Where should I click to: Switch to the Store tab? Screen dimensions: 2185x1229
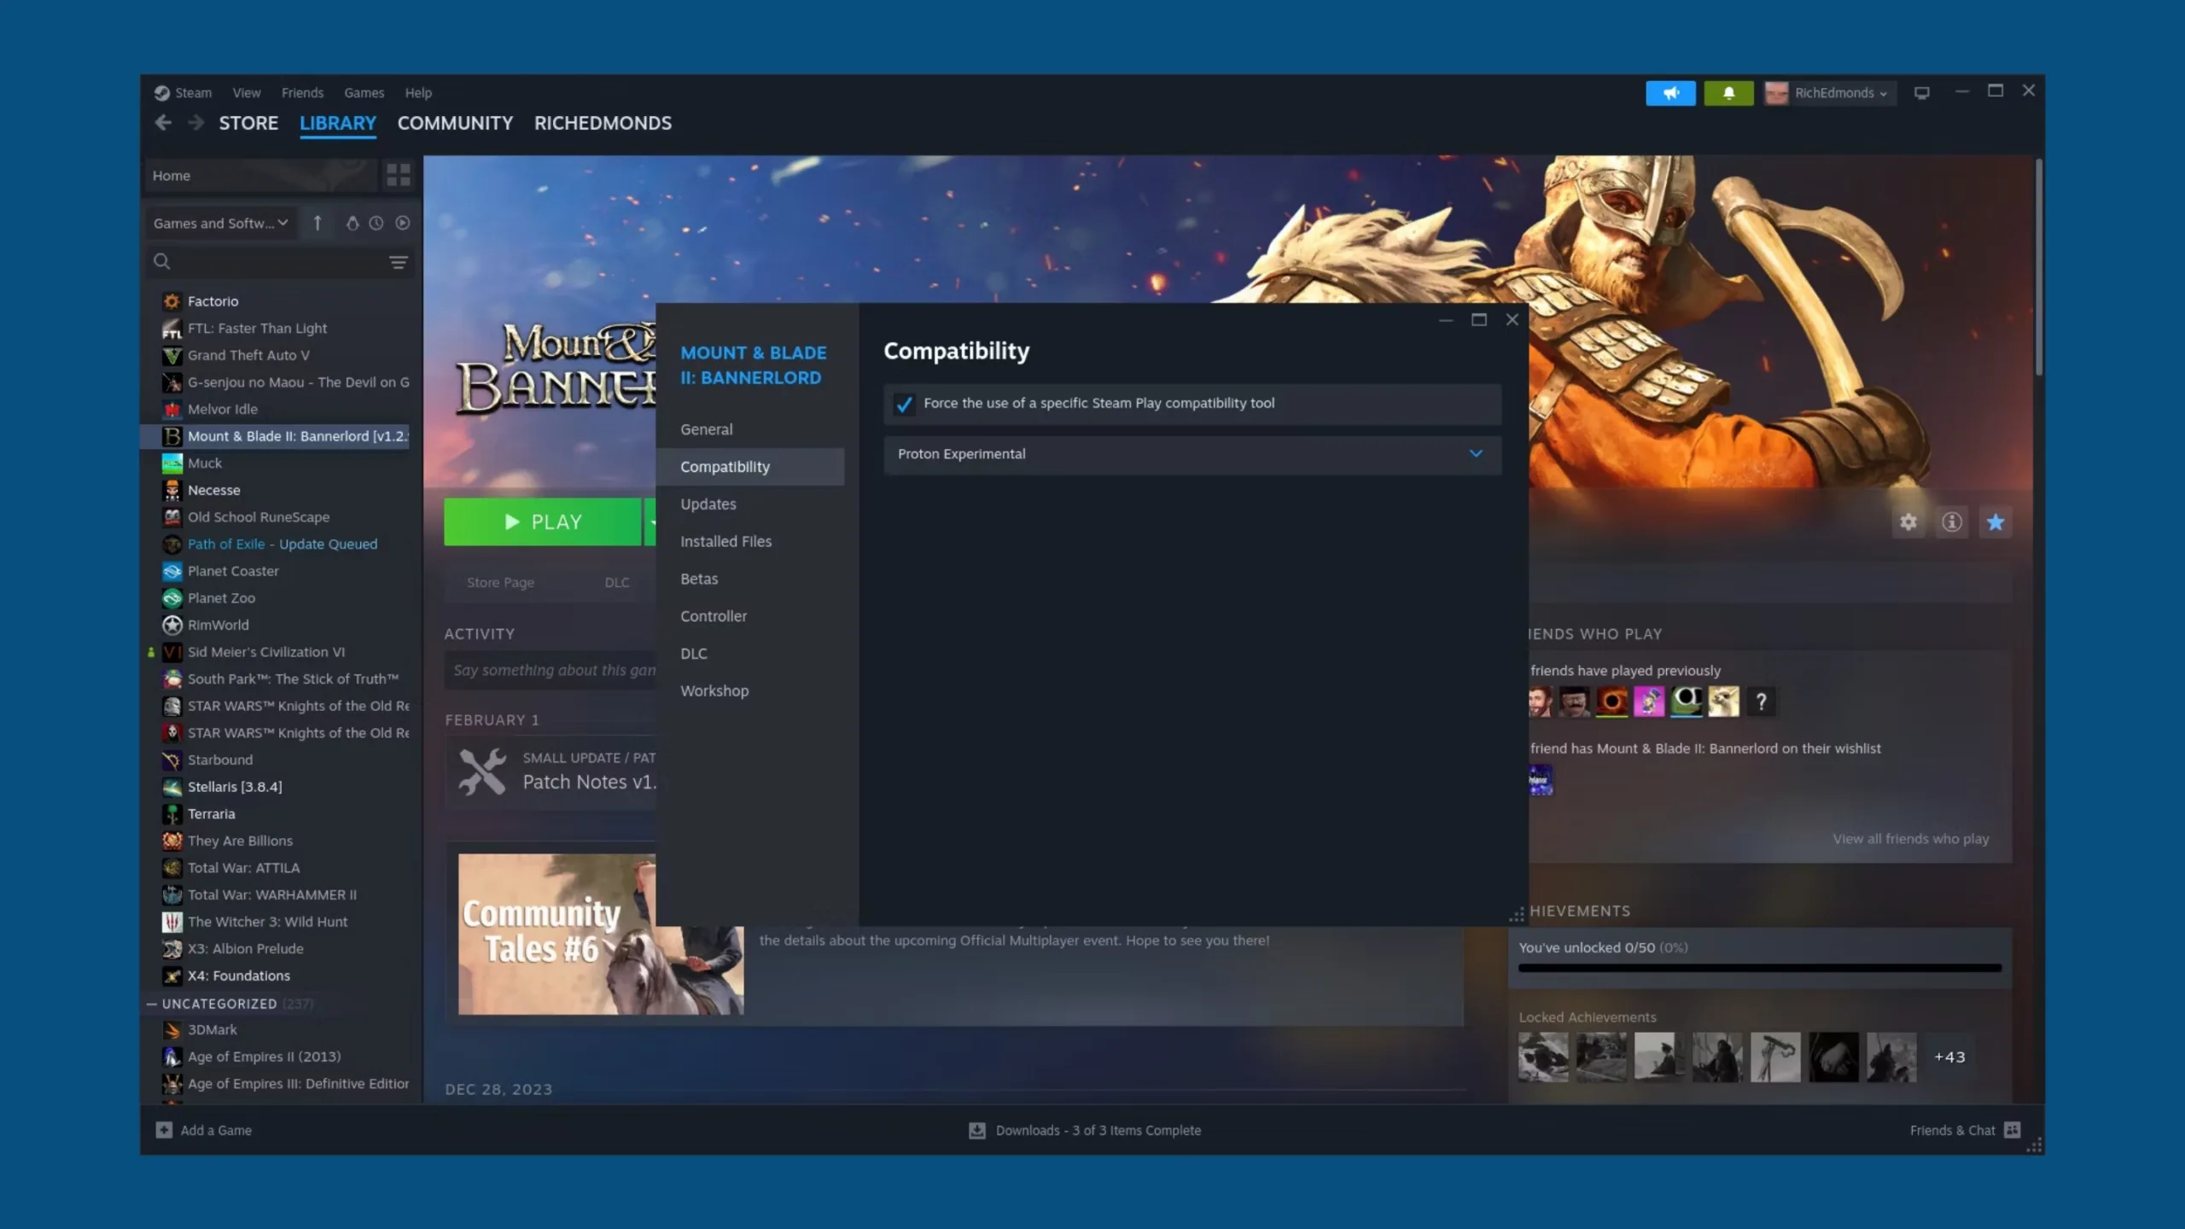tap(248, 123)
